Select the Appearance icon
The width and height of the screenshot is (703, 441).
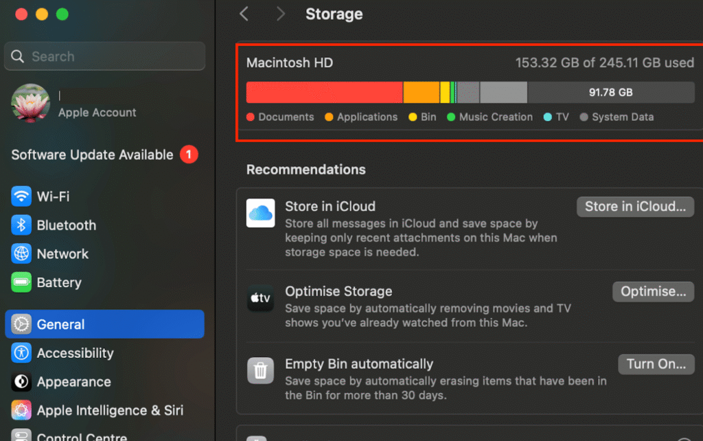(21, 381)
